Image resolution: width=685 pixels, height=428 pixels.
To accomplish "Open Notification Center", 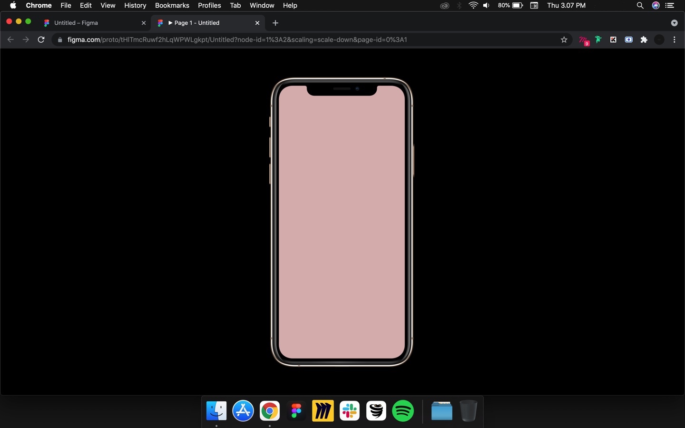I will [x=670, y=5].
